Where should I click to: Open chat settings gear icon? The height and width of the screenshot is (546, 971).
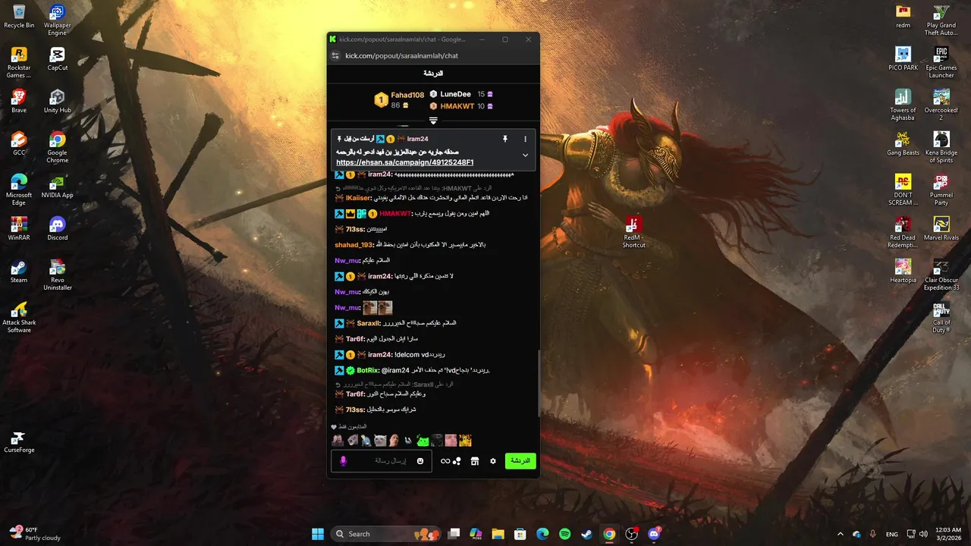point(493,461)
